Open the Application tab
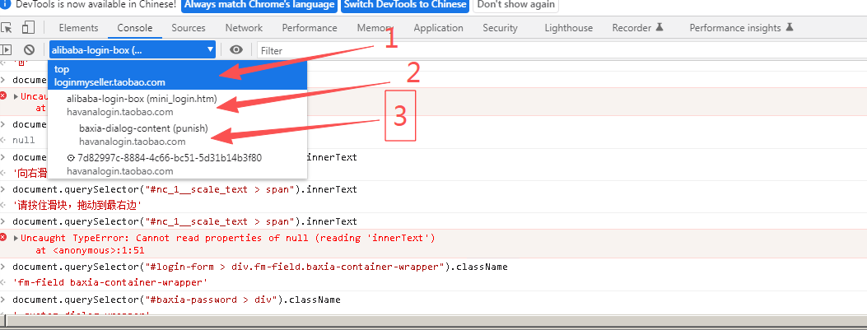 439,28
